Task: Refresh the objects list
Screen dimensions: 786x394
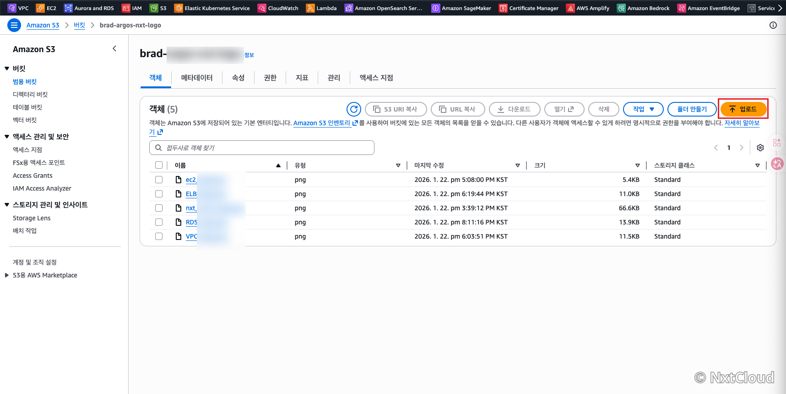Action: (354, 109)
